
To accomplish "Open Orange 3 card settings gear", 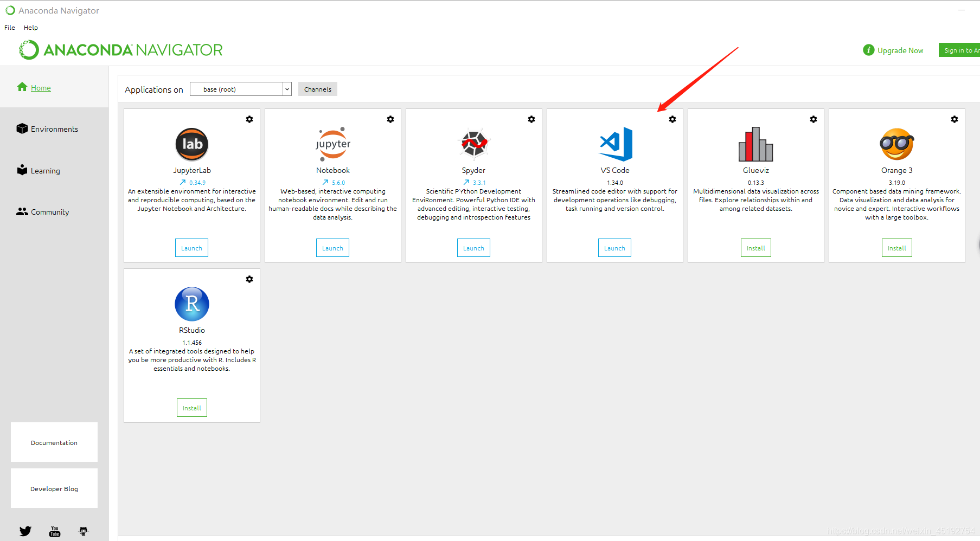I will click(955, 119).
